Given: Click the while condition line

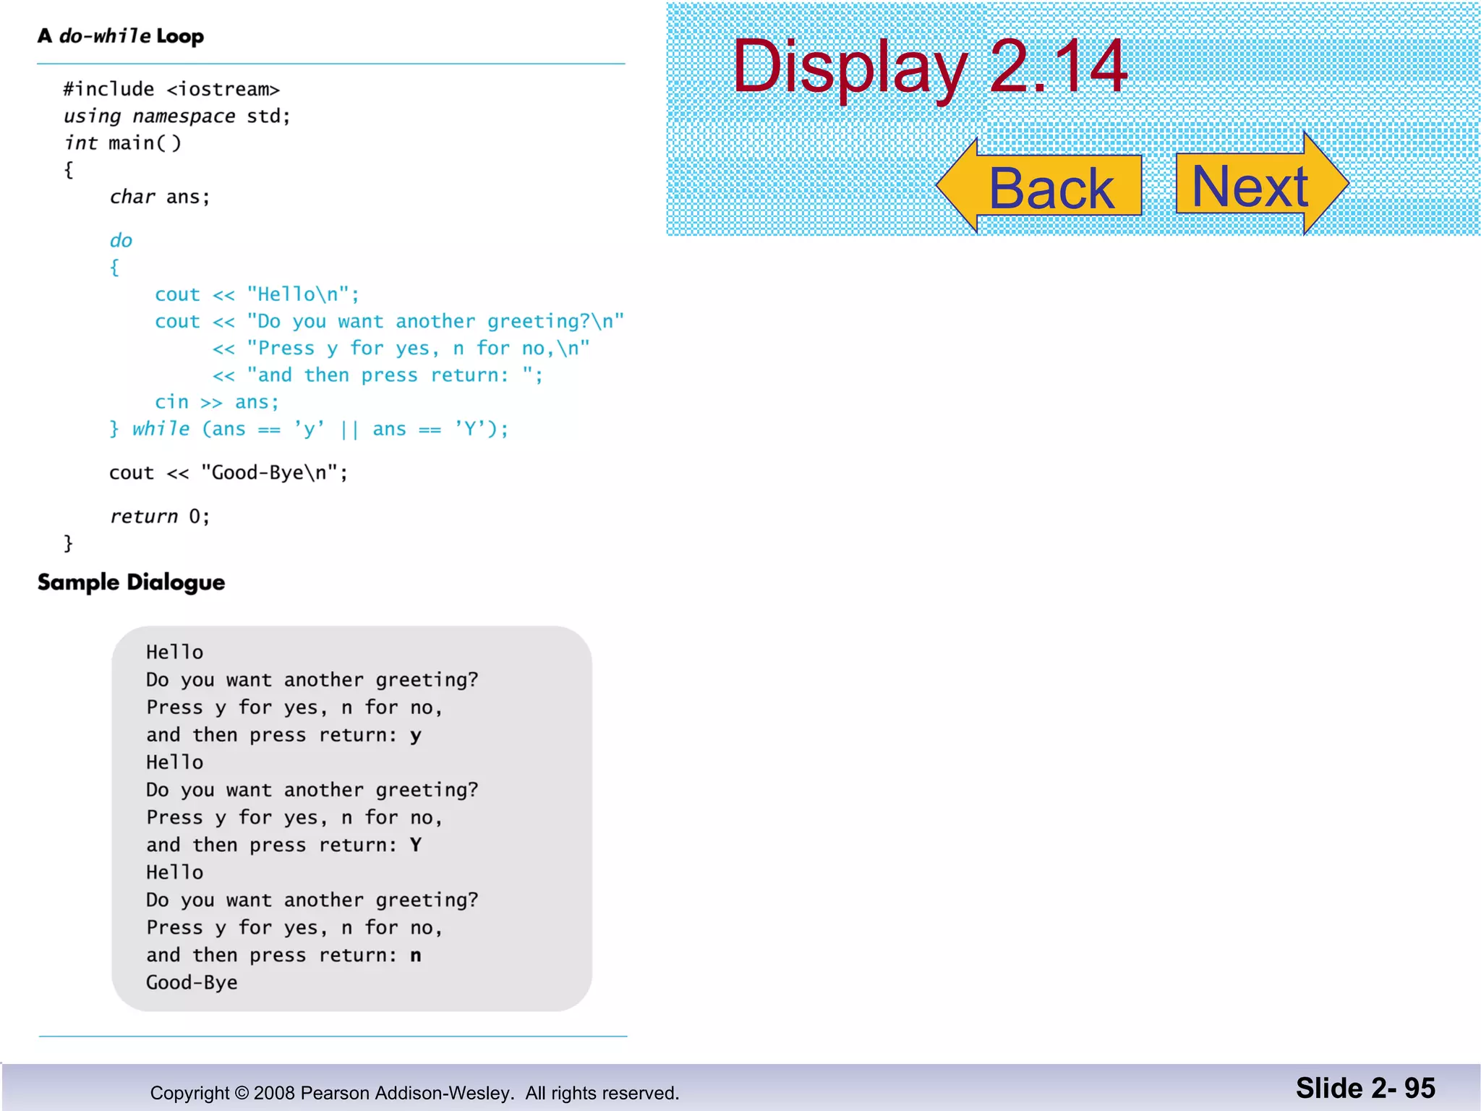Looking at the screenshot, I should point(310,429).
